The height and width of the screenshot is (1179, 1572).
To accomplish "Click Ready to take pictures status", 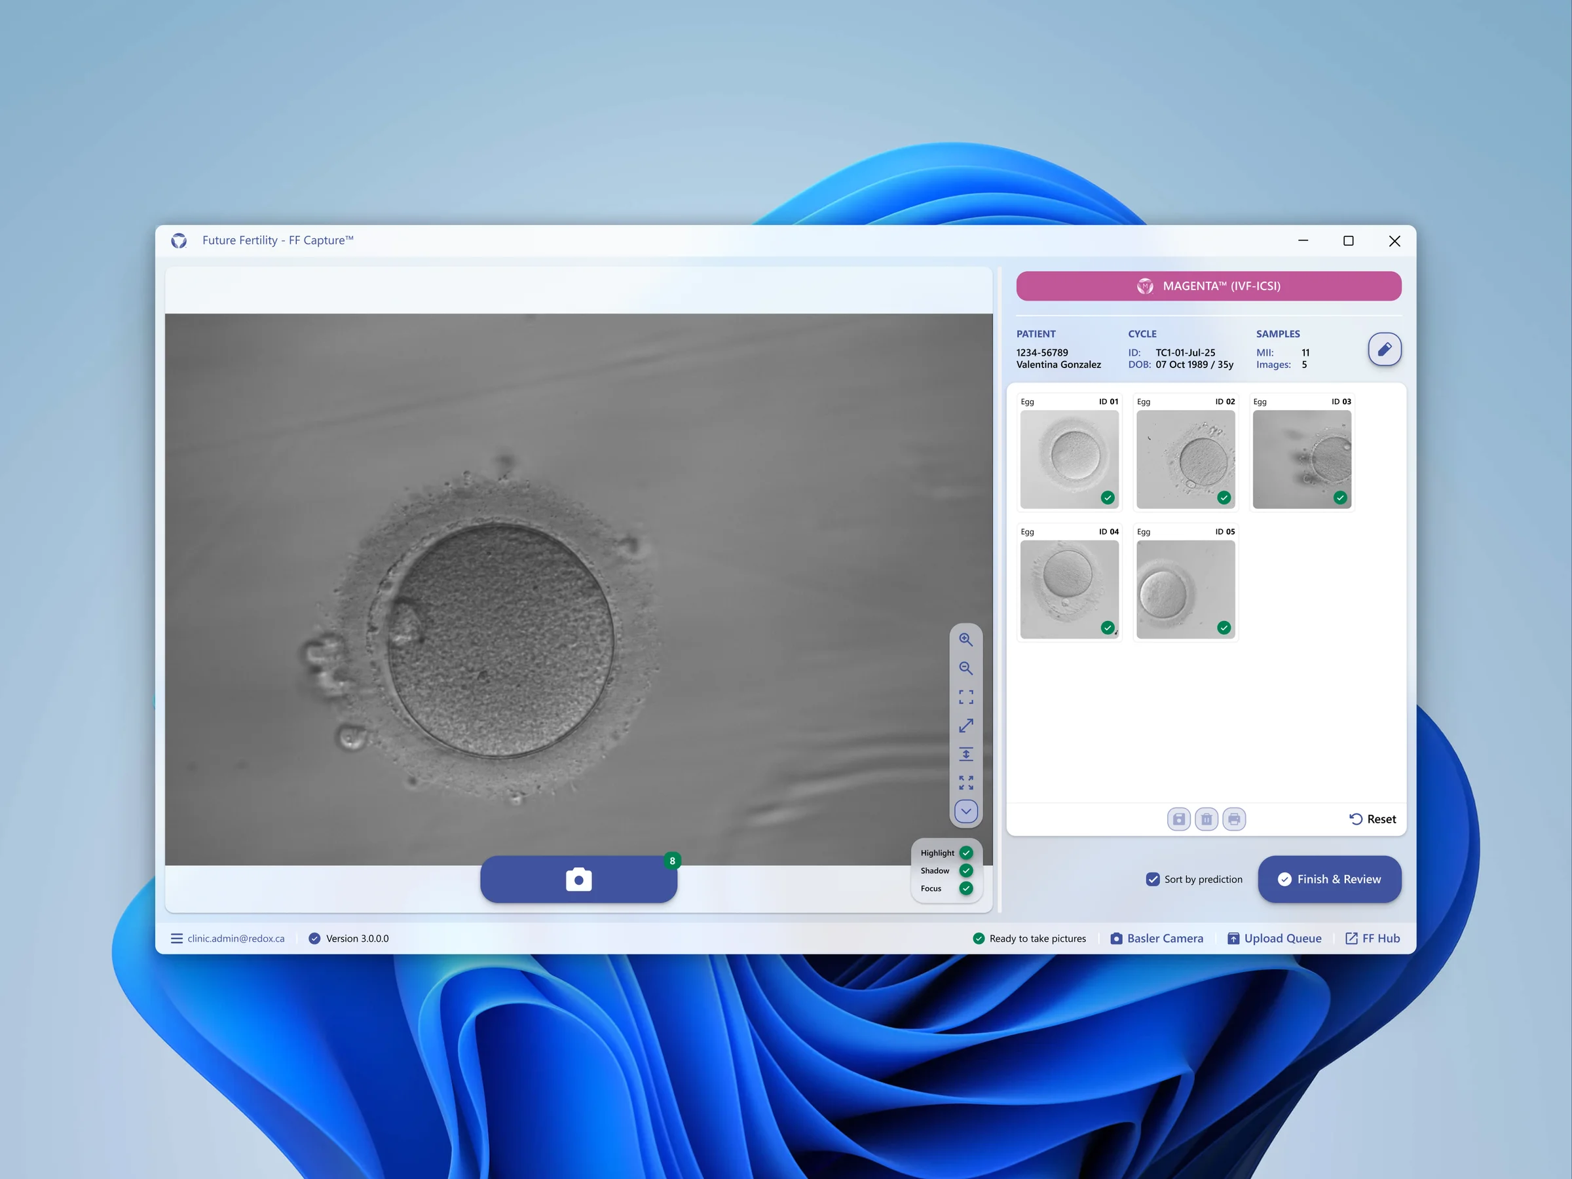I will (1029, 938).
